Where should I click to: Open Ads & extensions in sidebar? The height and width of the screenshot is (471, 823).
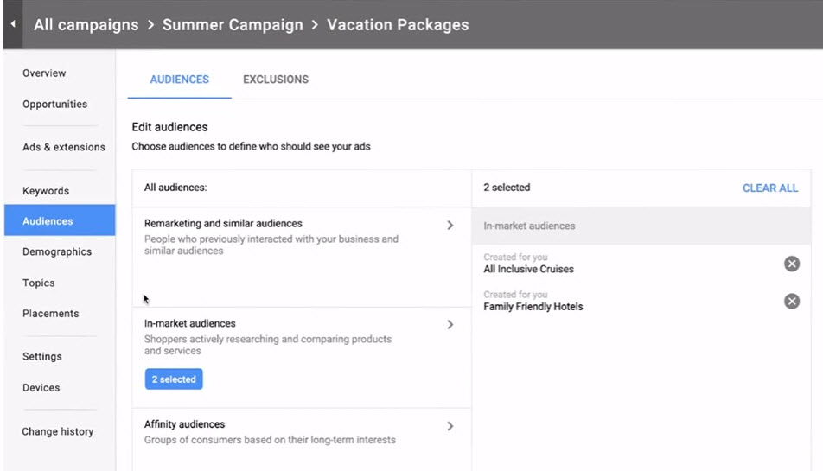point(63,147)
